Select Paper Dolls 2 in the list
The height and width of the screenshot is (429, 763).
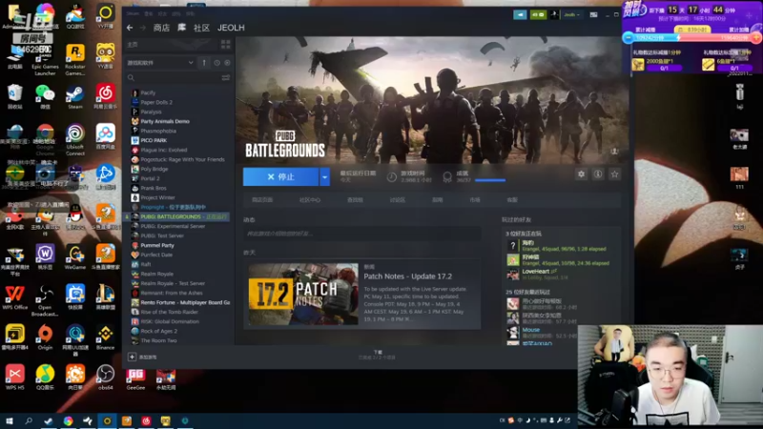point(156,102)
